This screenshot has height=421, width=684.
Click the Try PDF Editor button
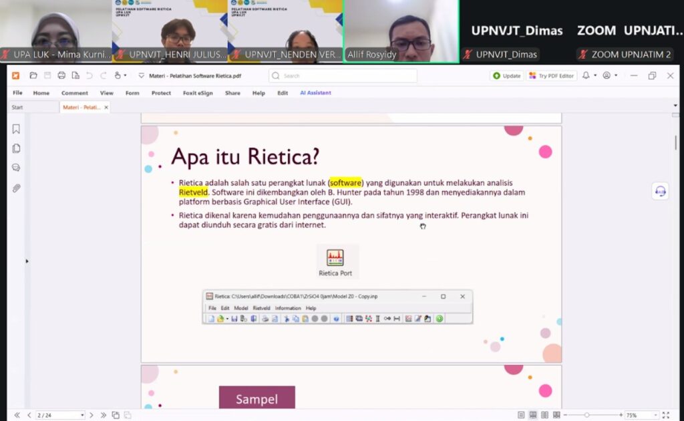tap(552, 76)
